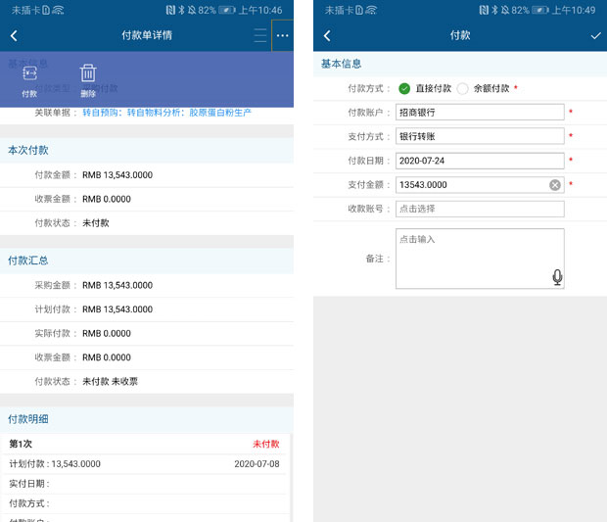This screenshot has height=522, width=607.
Task: Open the 付款日期 picker showing 2020-07-24
Action: pos(479,161)
